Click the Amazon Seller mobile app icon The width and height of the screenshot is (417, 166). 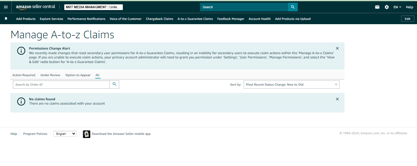pyautogui.click(x=87, y=134)
